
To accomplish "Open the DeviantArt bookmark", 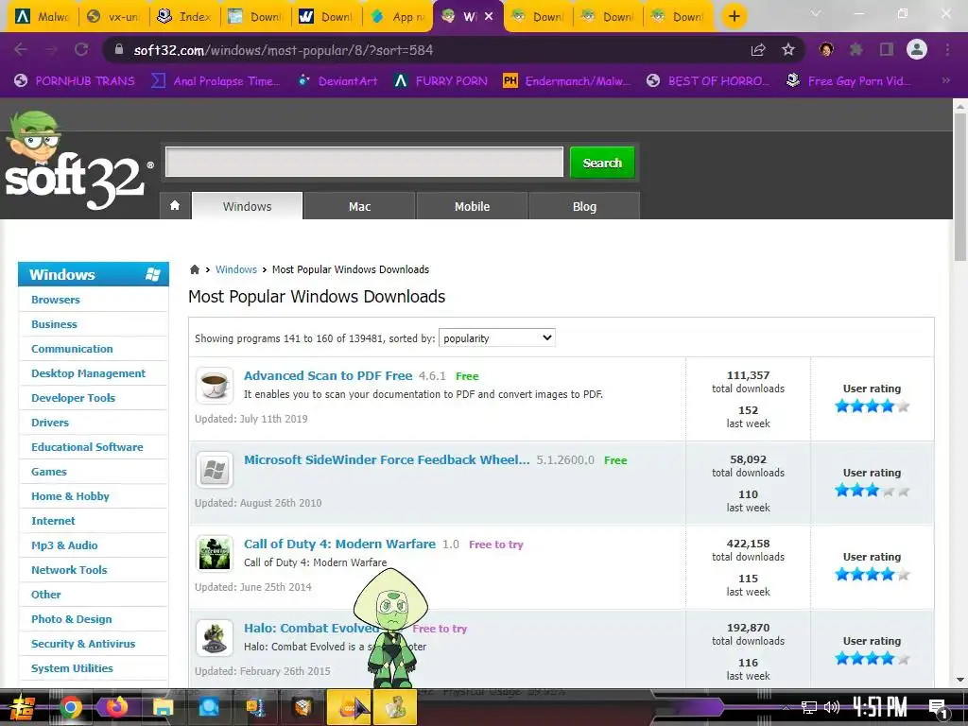I will [338, 81].
